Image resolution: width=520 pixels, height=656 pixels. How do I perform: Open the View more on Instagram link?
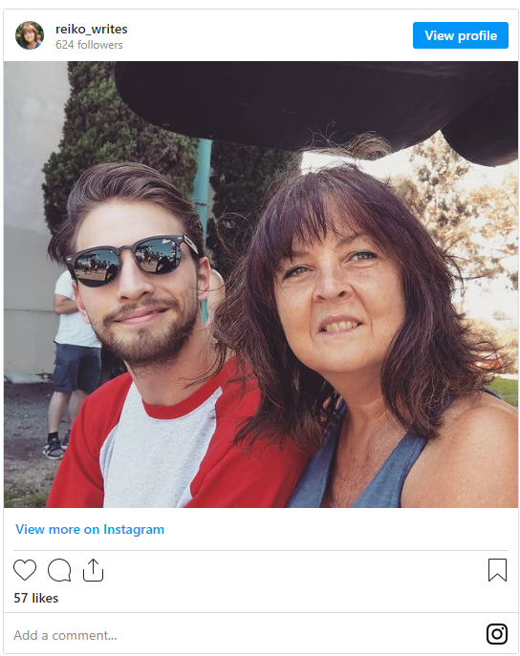(x=90, y=529)
